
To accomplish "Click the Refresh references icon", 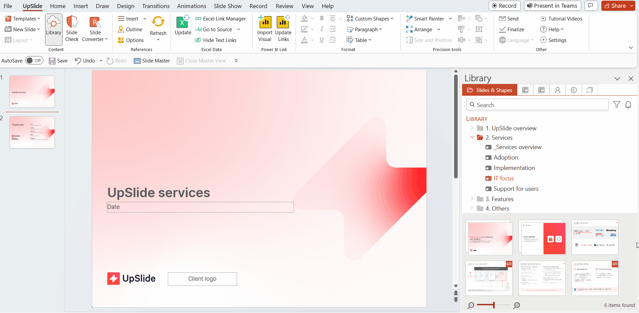I will click(x=158, y=21).
